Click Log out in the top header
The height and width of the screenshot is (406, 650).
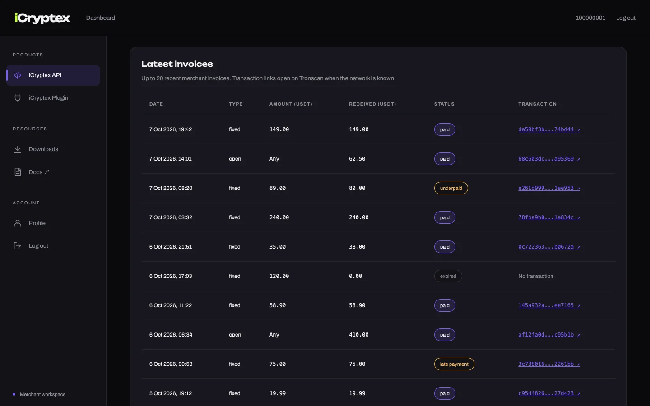pyautogui.click(x=626, y=18)
